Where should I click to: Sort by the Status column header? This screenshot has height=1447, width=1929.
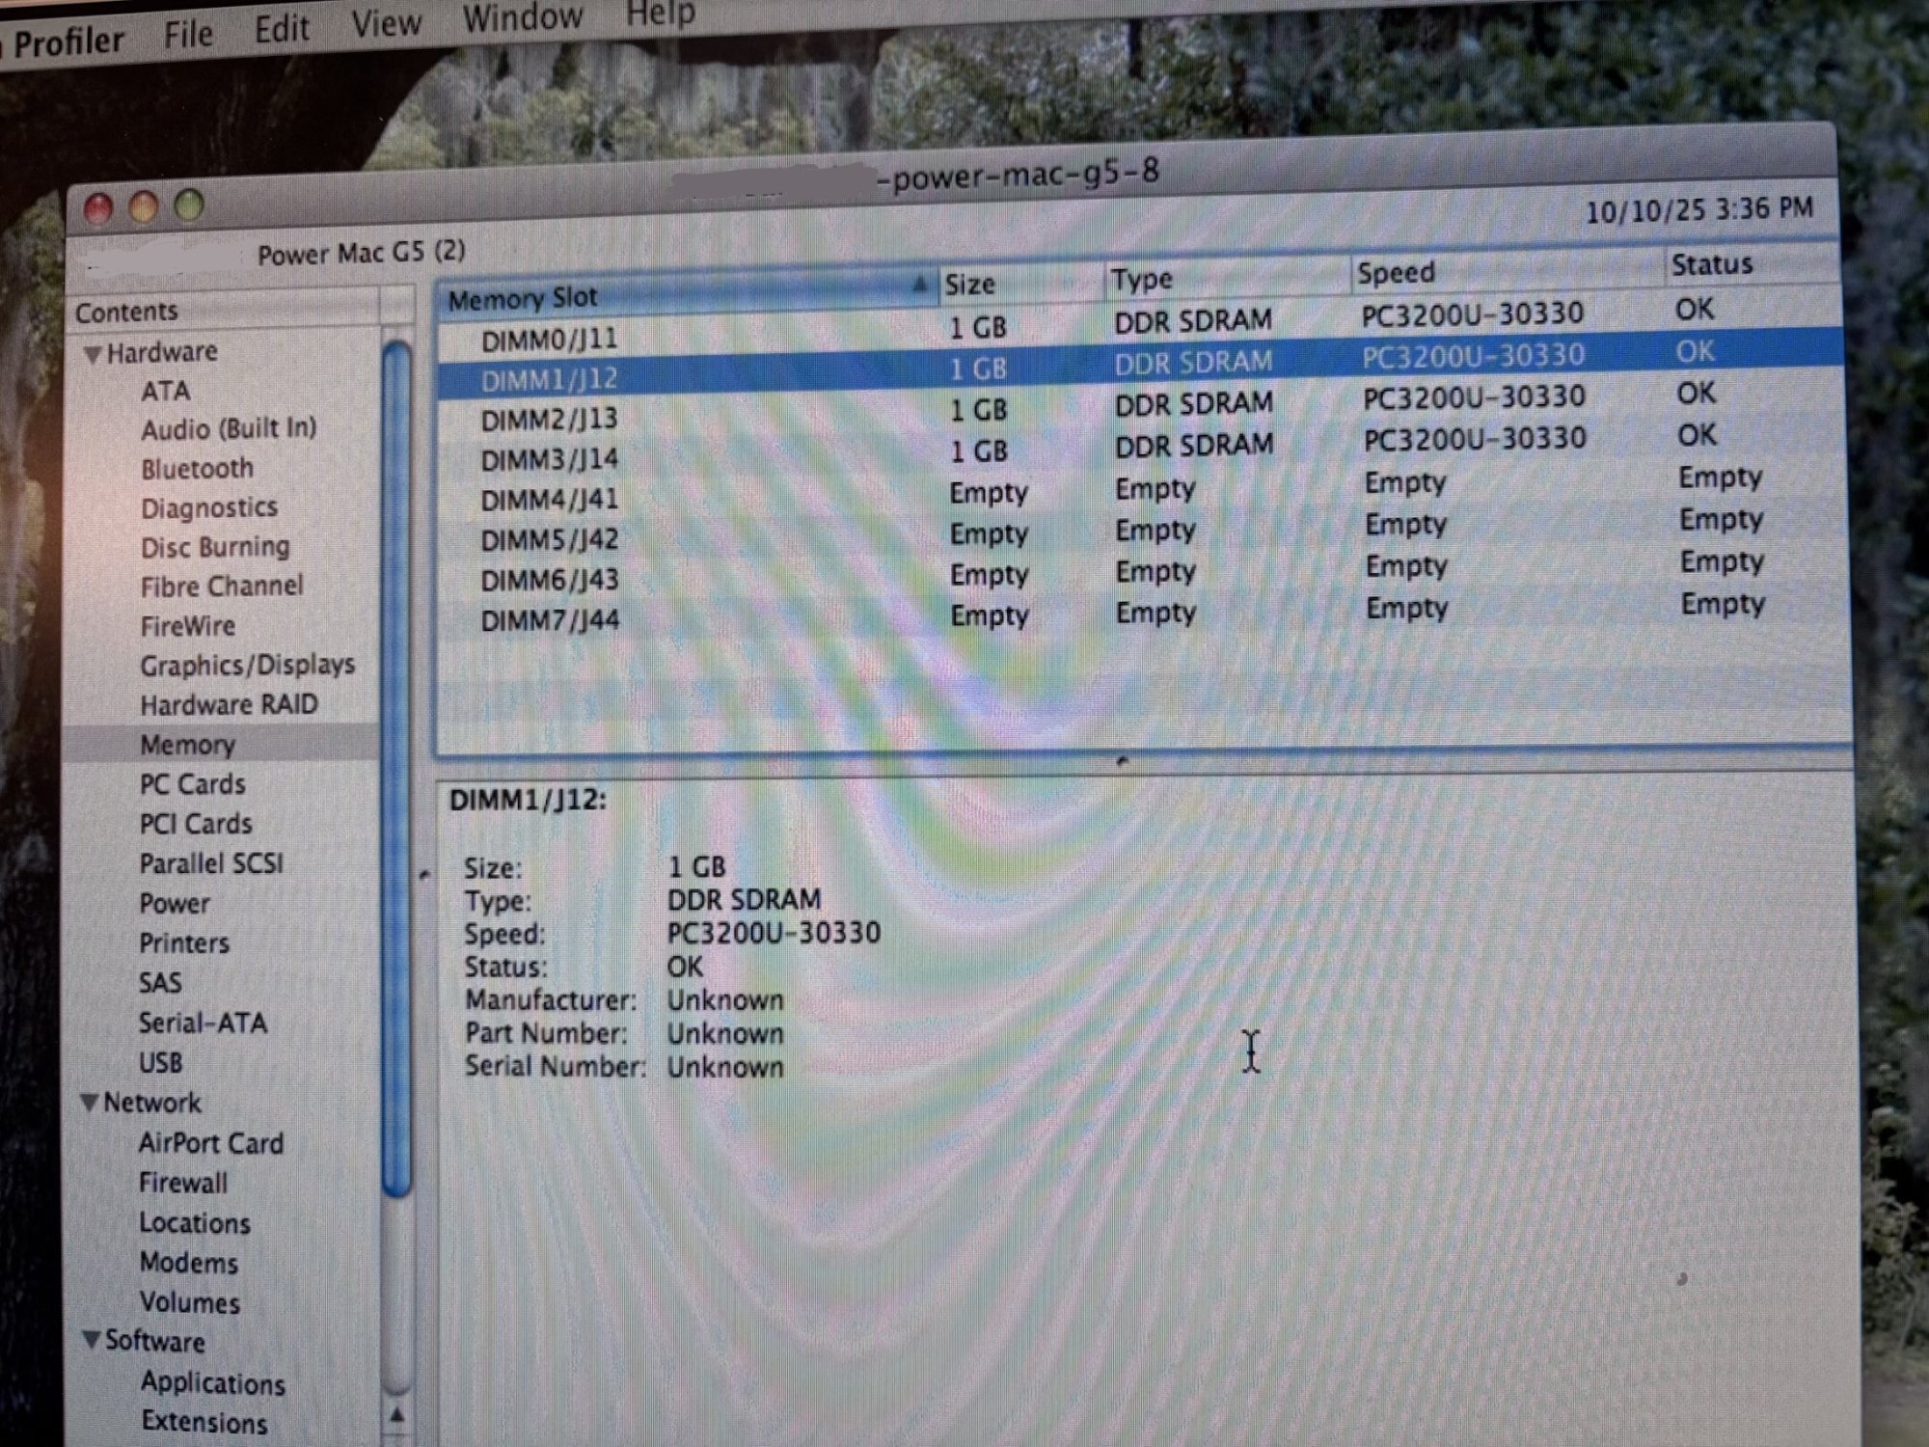pos(1711,264)
